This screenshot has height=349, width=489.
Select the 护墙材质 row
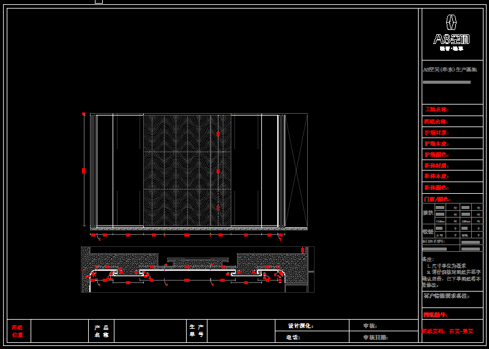point(452,133)
